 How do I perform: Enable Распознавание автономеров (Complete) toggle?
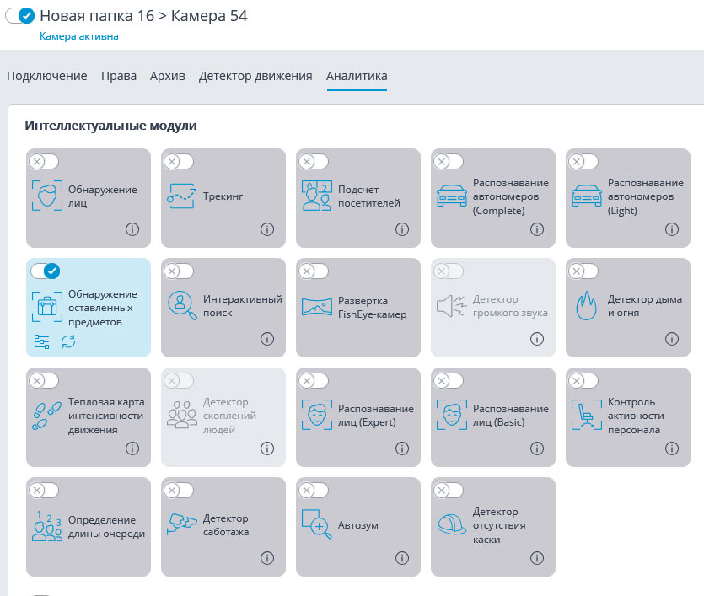449,161
